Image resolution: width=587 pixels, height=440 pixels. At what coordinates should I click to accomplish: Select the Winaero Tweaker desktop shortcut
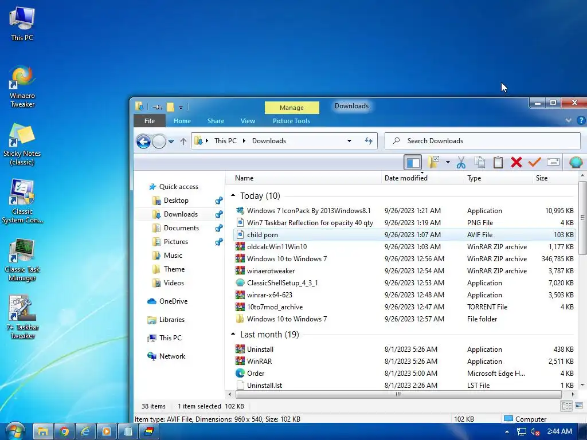tap(22, 87)
